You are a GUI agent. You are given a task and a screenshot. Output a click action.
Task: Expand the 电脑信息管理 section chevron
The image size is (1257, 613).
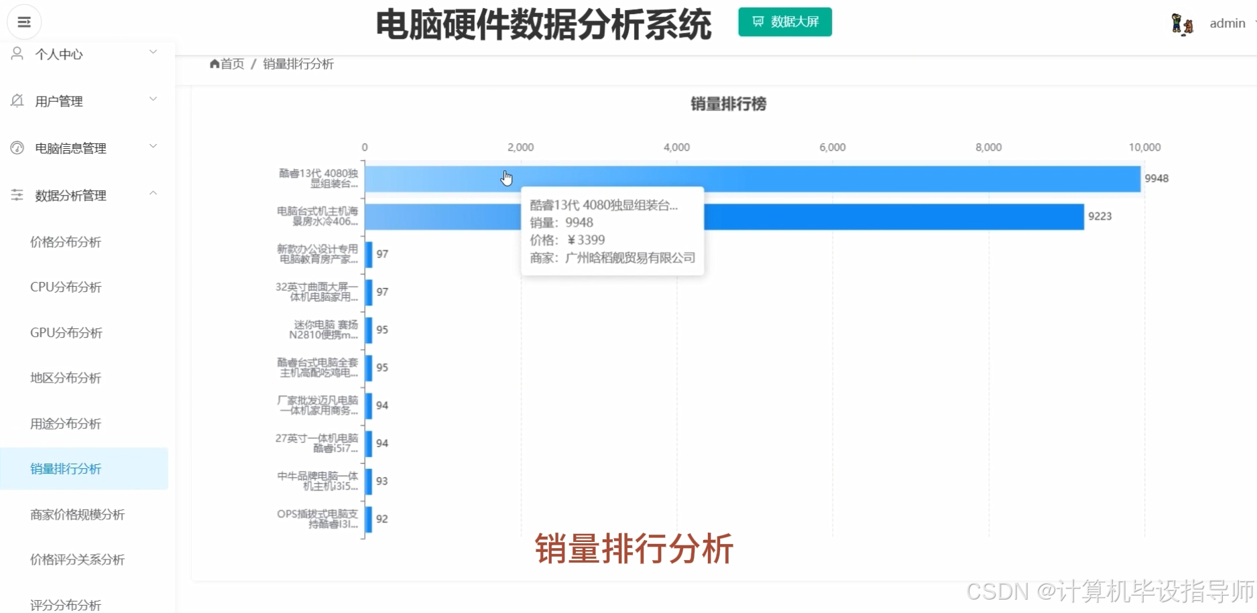[153, 145]
